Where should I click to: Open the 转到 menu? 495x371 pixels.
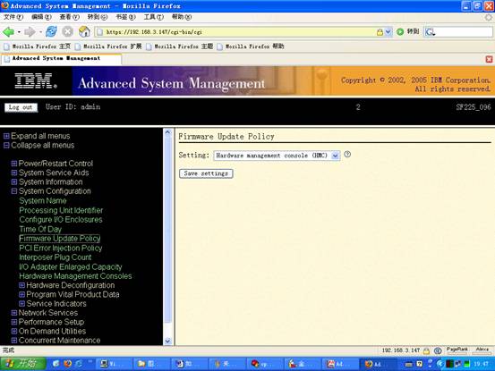[x=98, y=17]
